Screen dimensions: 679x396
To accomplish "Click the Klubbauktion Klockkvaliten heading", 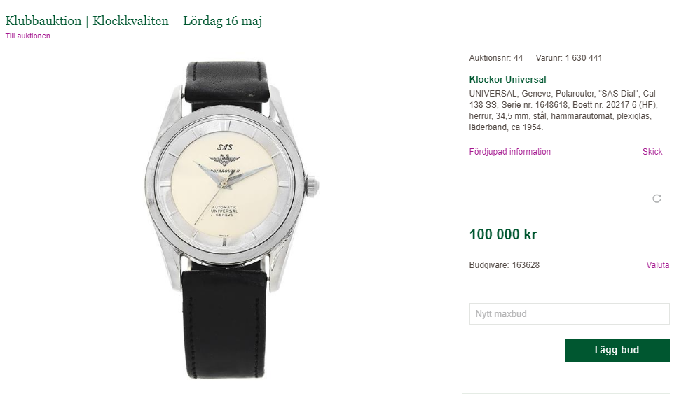I will pos(134,21).
